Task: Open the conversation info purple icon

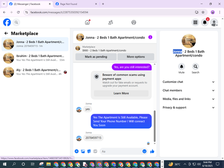Action: point(150,37)
